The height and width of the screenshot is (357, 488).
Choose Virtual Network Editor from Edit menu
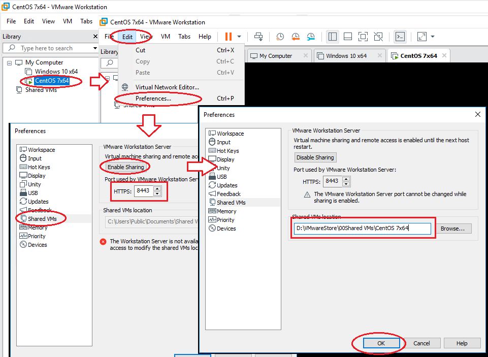[182, 87]
